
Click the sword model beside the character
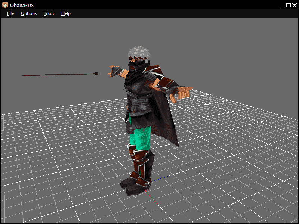[x=61, y=74]
